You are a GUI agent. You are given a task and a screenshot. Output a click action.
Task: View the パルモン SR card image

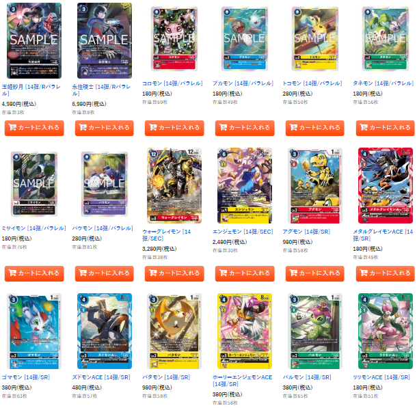point(315,331)
